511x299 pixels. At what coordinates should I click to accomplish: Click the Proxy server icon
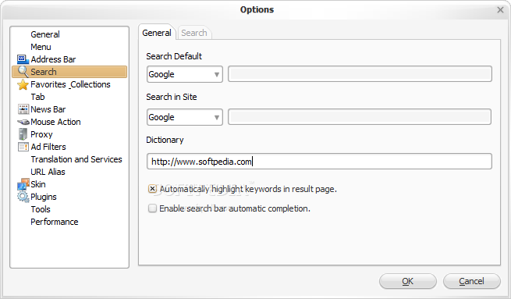coord(23,134)
